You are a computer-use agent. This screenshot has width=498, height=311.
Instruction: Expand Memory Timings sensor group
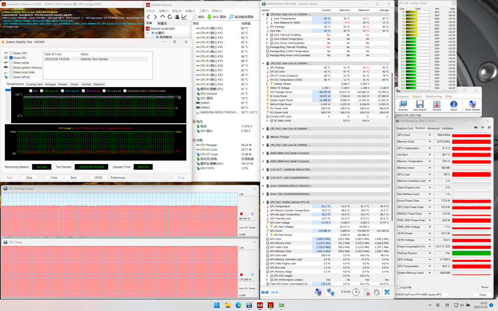point(263,137)
